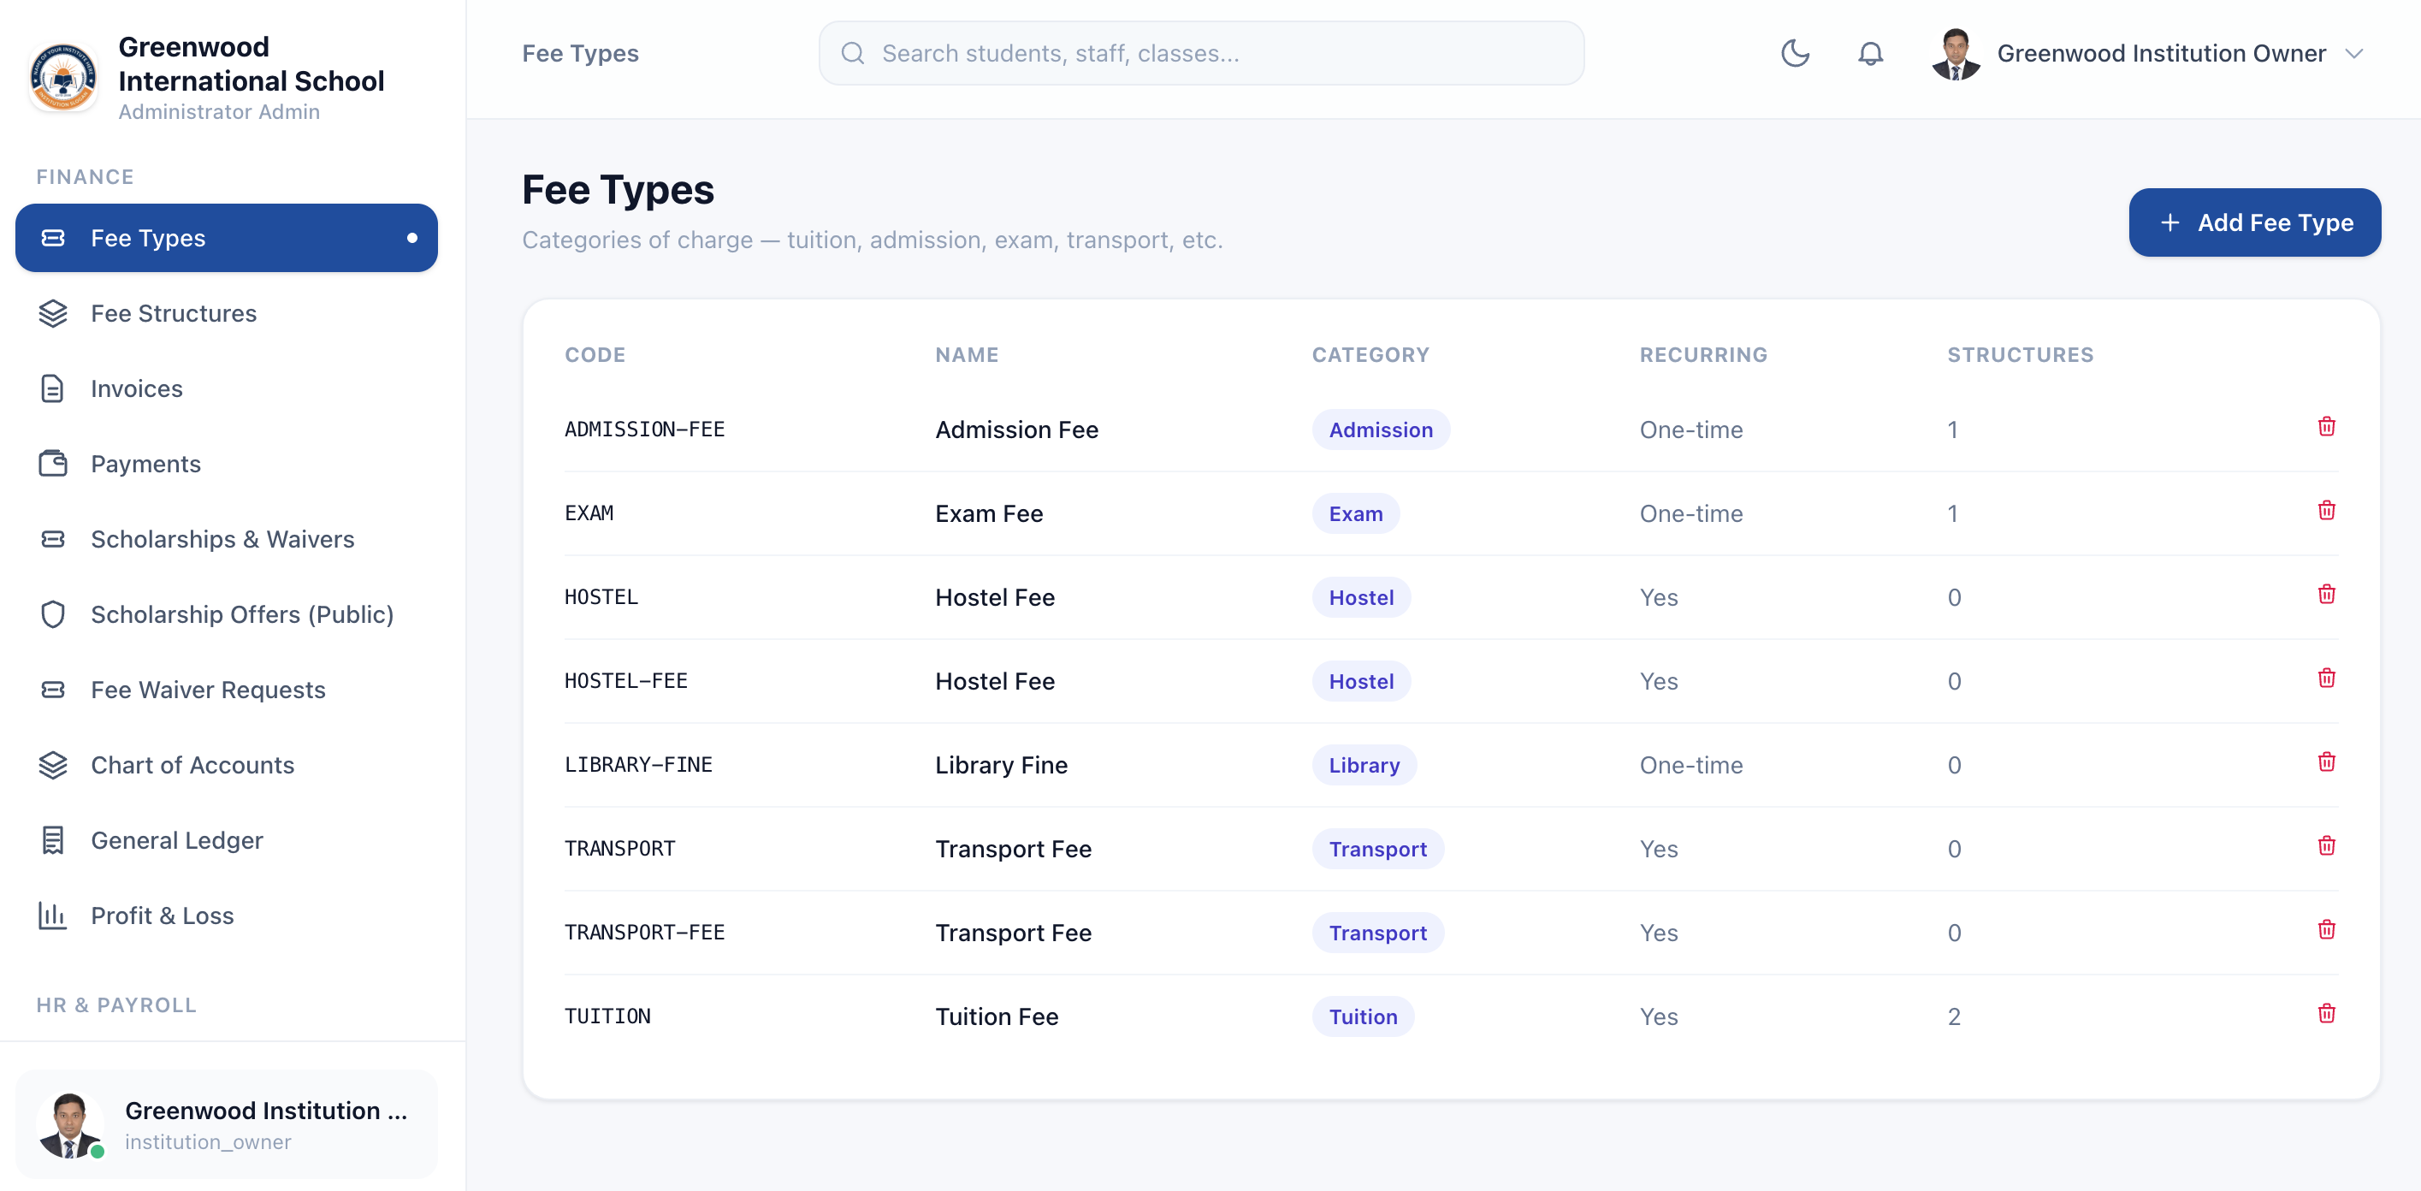Remove the HOSTEL-FEE fee type
Viewport: 2421px width, 1191px height.
(x=2326, y=678)
